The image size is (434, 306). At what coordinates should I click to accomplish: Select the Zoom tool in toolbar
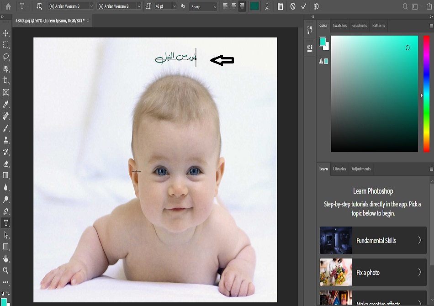point(6,270)
